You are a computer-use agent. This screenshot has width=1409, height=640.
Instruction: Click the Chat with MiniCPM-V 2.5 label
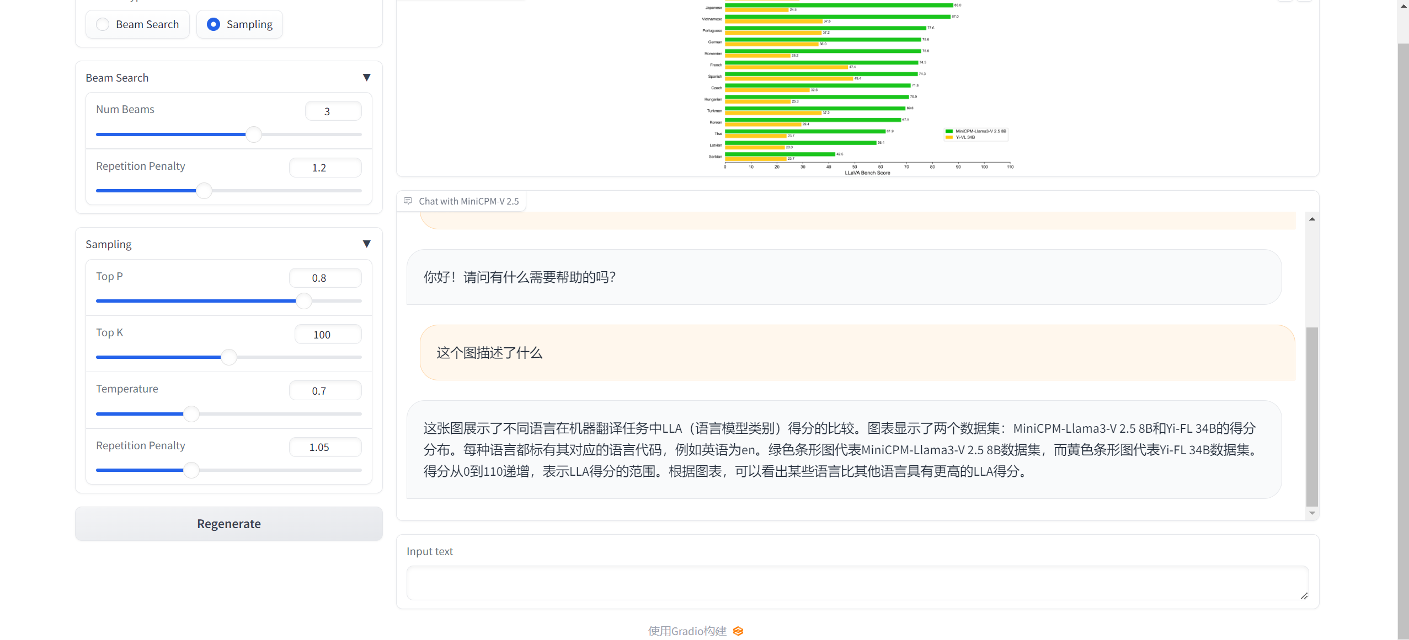tap(468, 201)
